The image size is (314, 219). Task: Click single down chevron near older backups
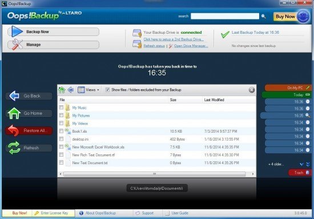coord(301,165)
